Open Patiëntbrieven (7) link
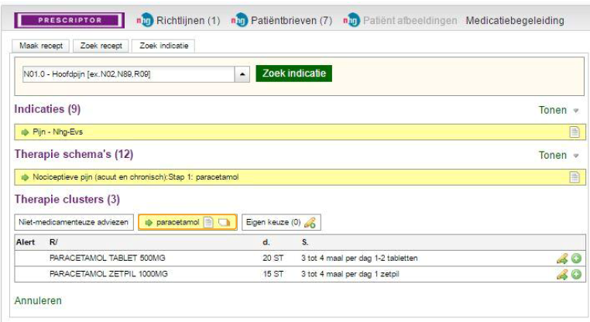 pyautogui.click(x=292, y=20)
